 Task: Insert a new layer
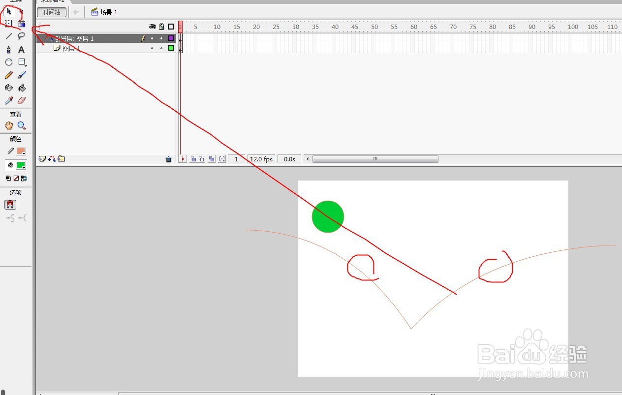[x=42, y=159]
